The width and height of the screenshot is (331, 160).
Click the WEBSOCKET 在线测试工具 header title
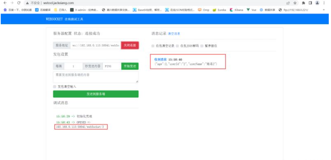point(64,19)
